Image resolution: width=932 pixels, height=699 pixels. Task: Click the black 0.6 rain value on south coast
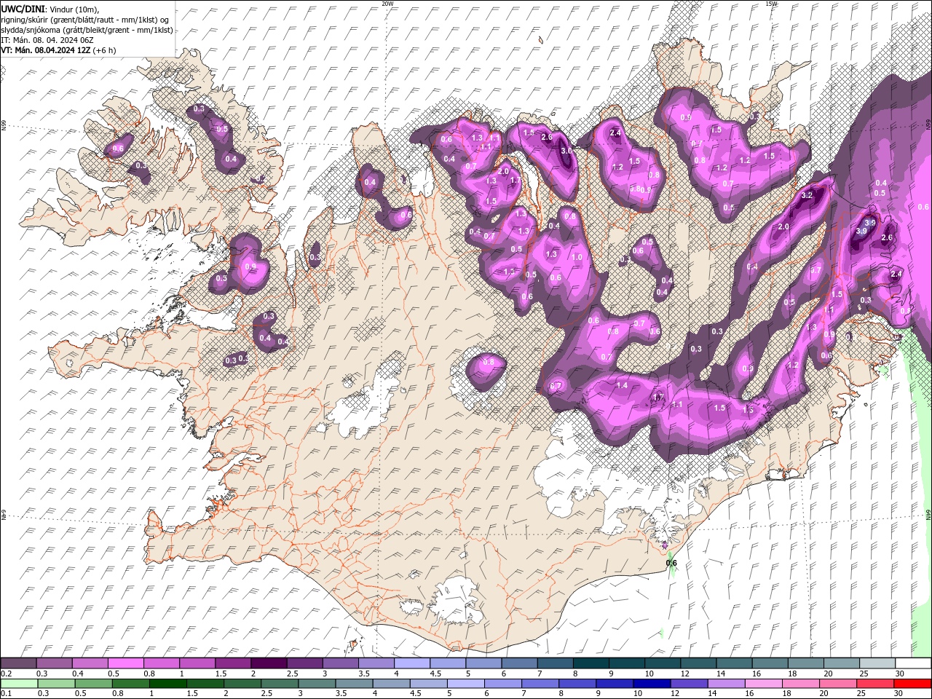point(671,563)
